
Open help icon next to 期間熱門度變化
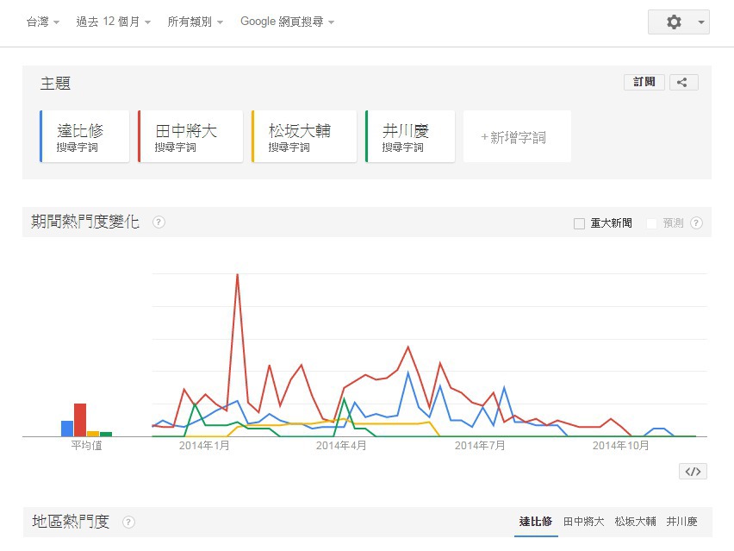pos(159,222)
